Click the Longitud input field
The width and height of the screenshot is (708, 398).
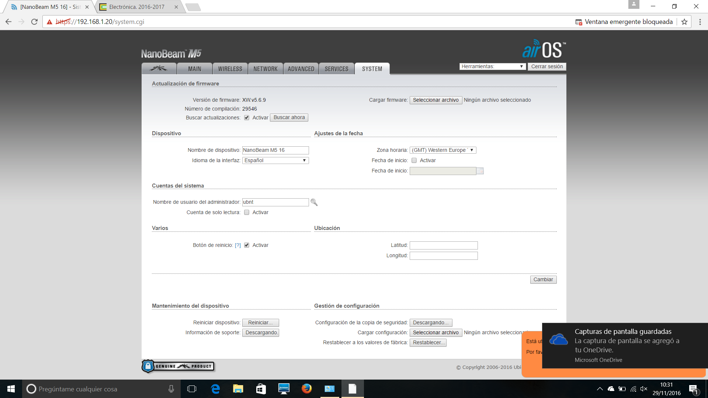(x=444, y=255)
